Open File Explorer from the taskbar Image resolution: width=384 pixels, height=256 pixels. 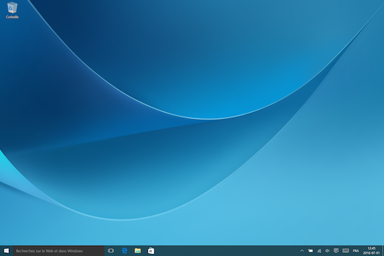138,251
